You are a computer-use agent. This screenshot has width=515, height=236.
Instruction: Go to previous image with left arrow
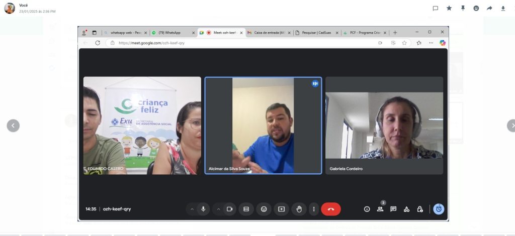13,126
